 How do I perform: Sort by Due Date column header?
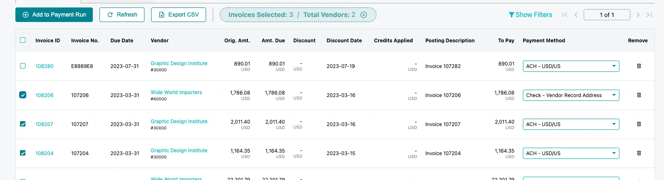pos(122,40)
